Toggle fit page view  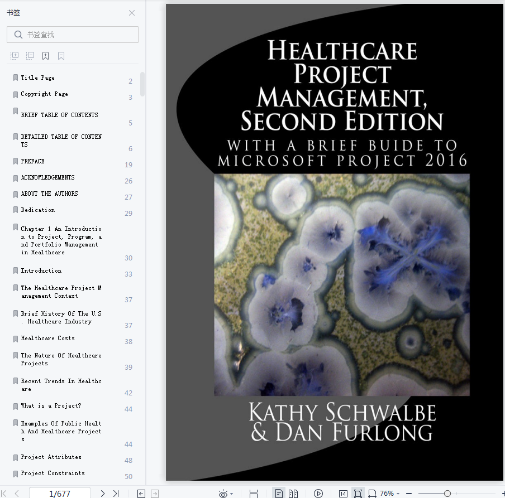point(358,493)
